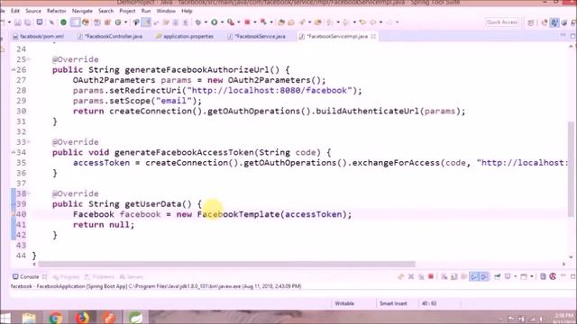
Task: Click the Clear Console icon
Action: pyautogui.click(x=444, y=276)
